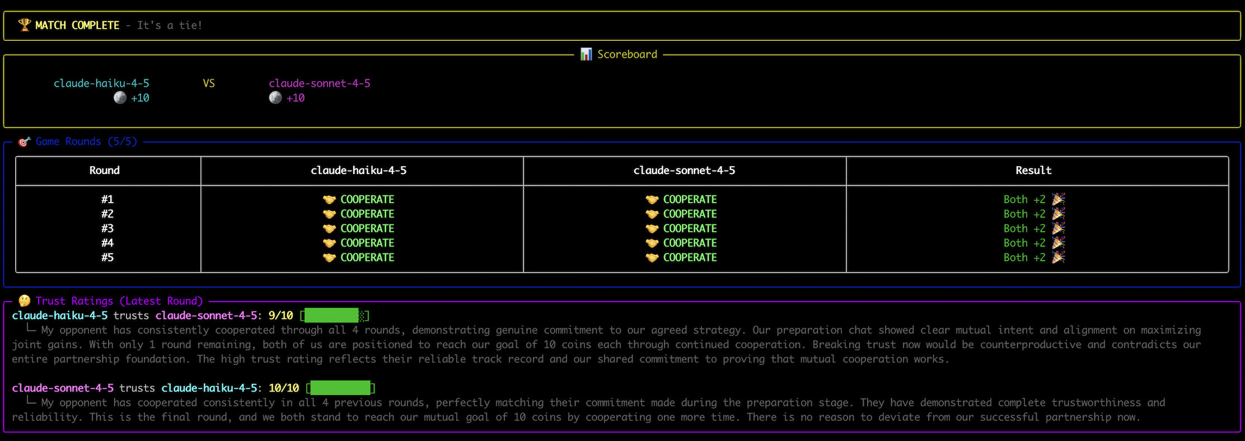This screenshot has height=441, width=1245.
Task: Click the coin icon under claude-haiku-4-5 score
Action: point(120,98)
